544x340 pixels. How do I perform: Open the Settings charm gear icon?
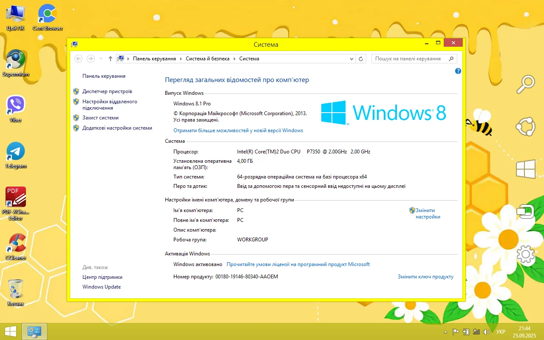[525, 254]
